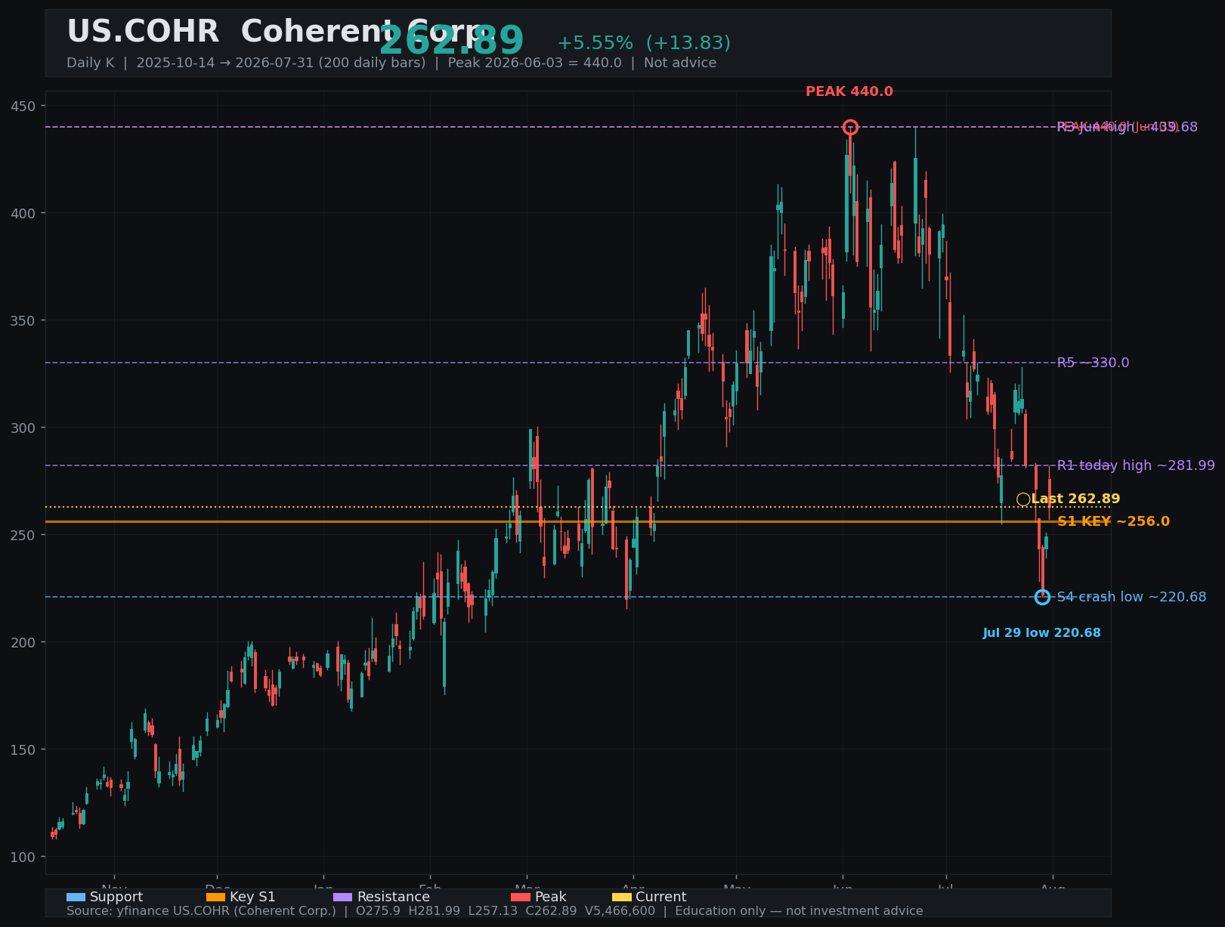
Task: Click the orange Key S1 legend swatch
Action: pos(215,898)
